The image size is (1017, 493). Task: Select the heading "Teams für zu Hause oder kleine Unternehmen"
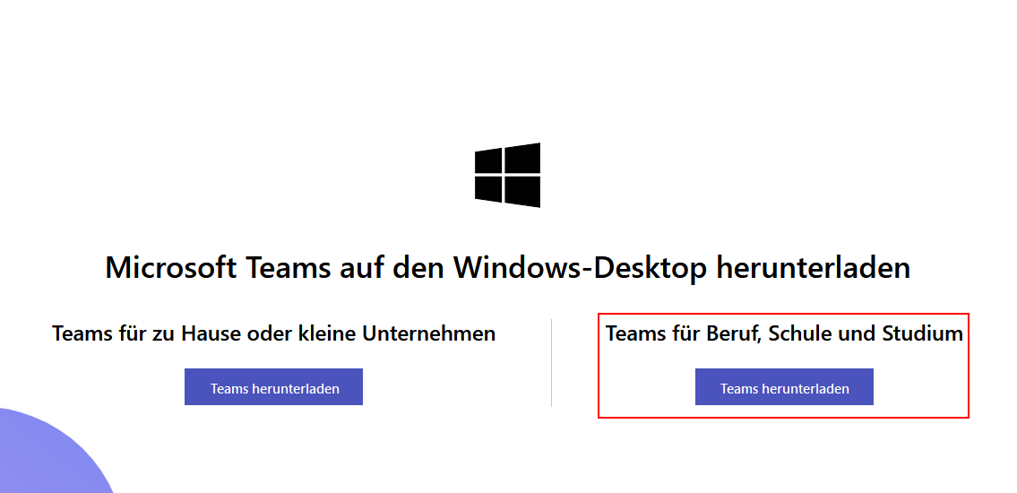click(273, 333)
